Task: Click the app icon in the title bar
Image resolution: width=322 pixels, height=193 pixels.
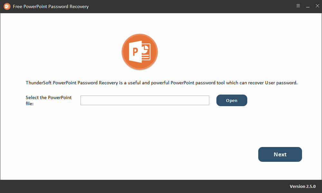Action: point(7,6)
